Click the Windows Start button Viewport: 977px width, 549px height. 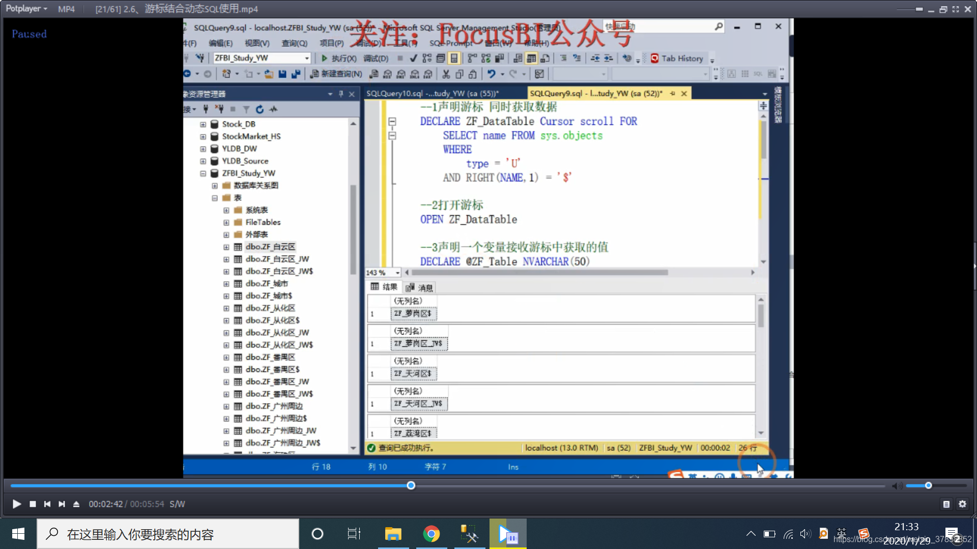click(x=18, y=534)
